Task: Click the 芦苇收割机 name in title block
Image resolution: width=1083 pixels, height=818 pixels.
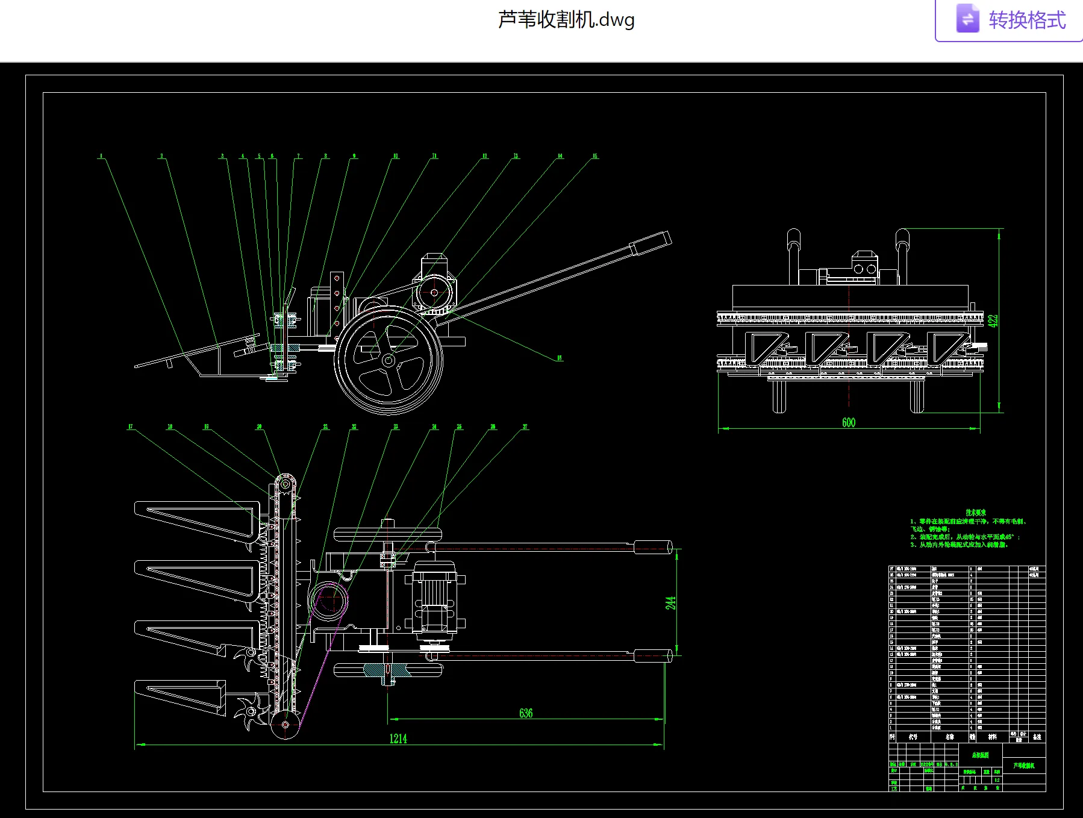Action: tap(1024, 766)
